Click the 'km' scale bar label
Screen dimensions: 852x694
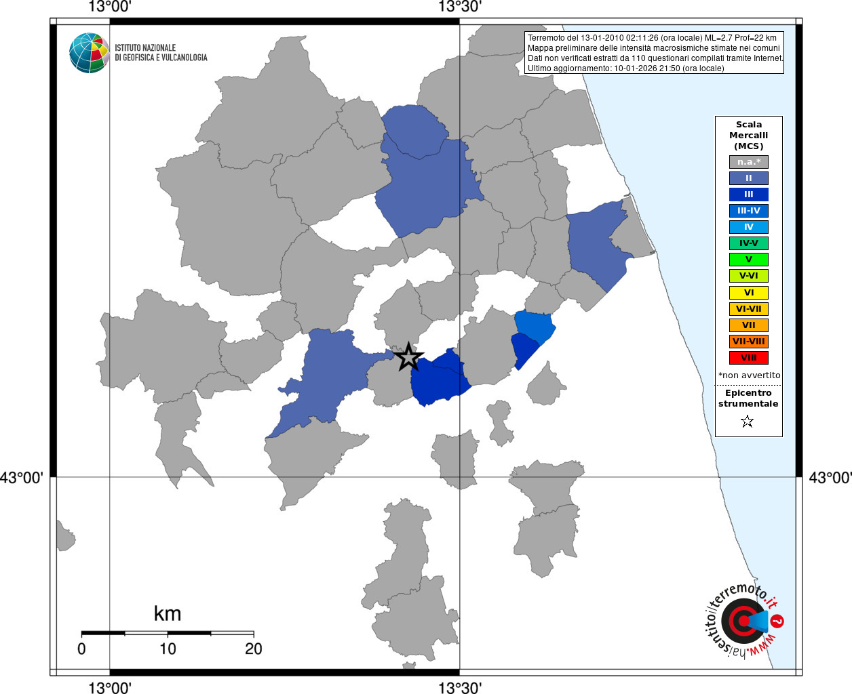(168, 613)
